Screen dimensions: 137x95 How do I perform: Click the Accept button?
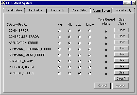tap(121, 86)
